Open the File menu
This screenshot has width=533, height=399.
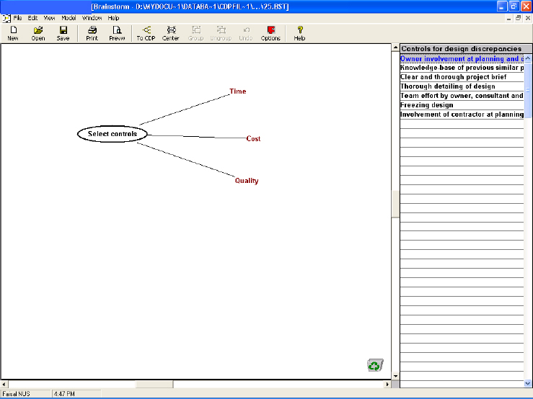[x=17, y=18]
